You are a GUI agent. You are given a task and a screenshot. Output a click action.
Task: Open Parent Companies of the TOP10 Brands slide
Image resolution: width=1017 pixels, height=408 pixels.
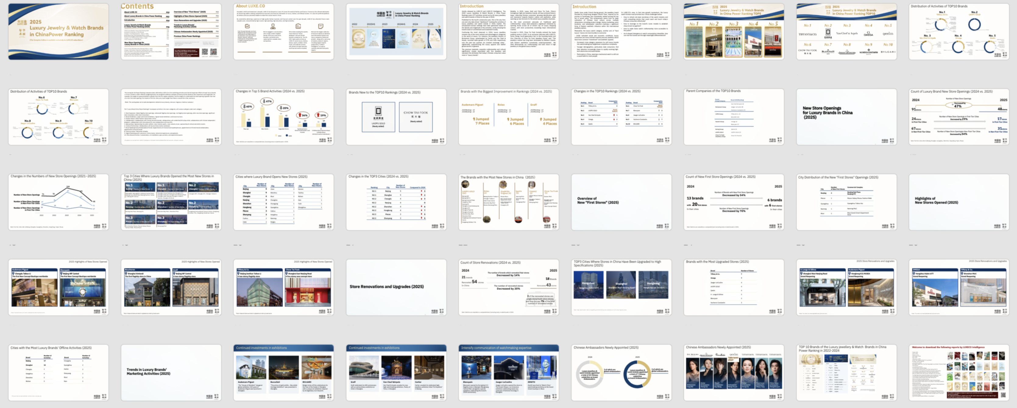pos(734,117)
